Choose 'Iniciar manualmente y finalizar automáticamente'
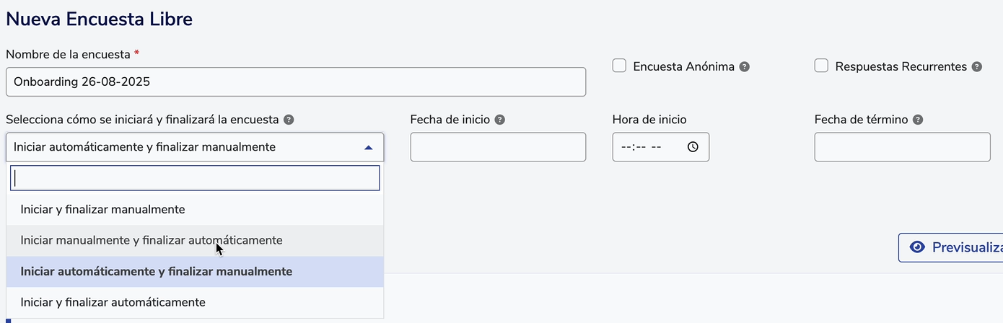1003x323 pixels. (152, 240)
